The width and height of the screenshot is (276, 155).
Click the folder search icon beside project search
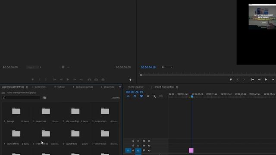45,98
